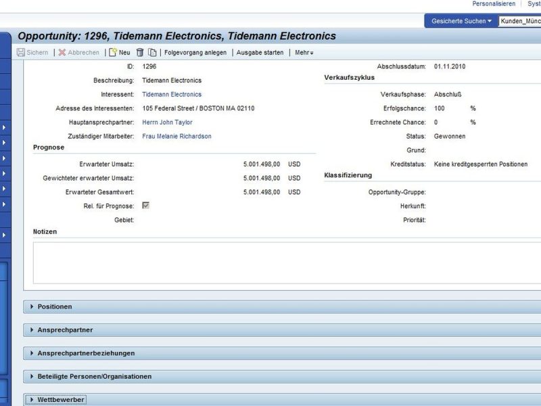Select the Status value Gewonnen
The image size is (541, 406).
(x=450, y=137)
